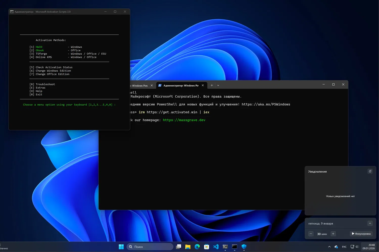Open the Windows Start menu

click(121, 247)
